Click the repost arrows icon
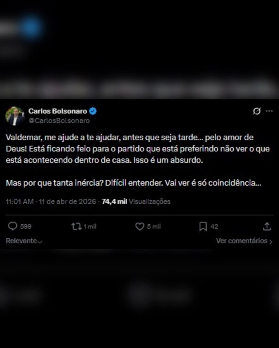This screenshot has height=348, width=279. pyautogui.click(x=76, y=226)
